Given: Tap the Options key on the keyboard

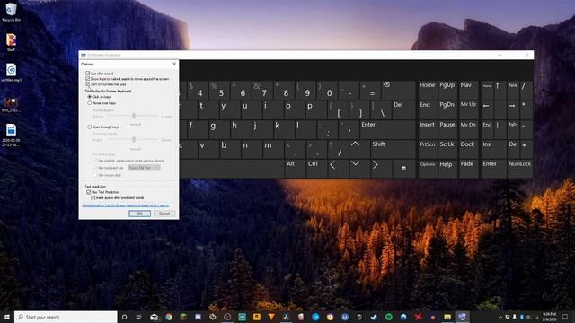Looking at the screenshot, I should click(x=428, y=169).
